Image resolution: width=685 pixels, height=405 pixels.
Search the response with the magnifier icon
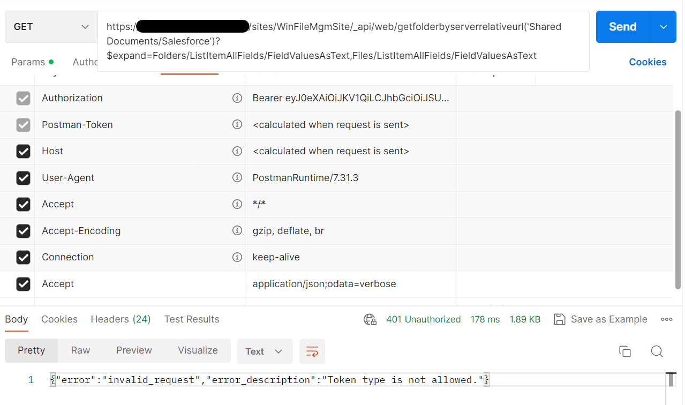tap(657, 351)
